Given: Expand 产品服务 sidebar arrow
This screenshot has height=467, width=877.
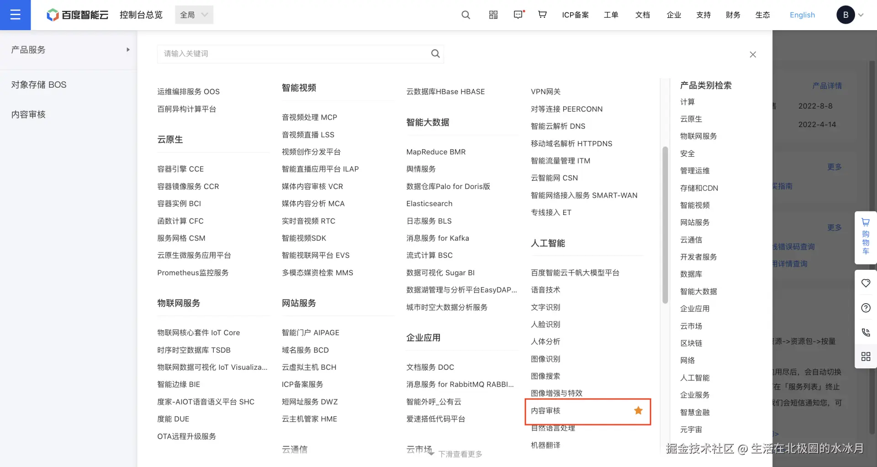Looking at the screenshot, I should click(128, 49).
